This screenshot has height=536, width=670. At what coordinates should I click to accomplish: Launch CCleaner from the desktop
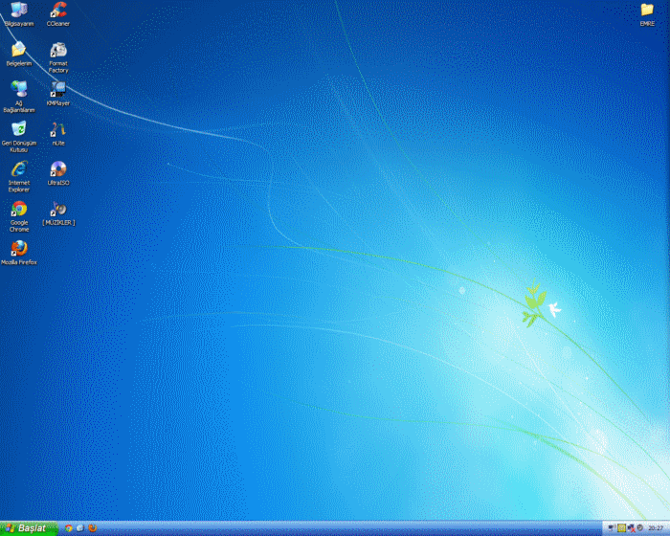click(x=58, y=11)
